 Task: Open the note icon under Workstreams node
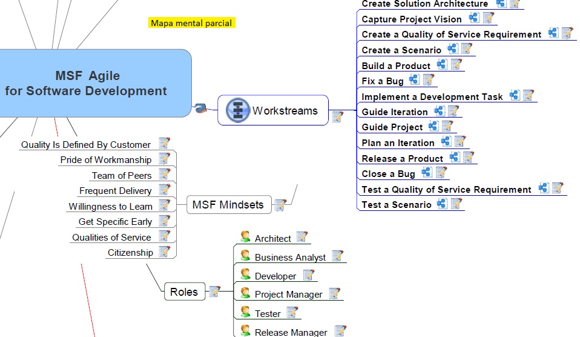[x=337, y=116]
